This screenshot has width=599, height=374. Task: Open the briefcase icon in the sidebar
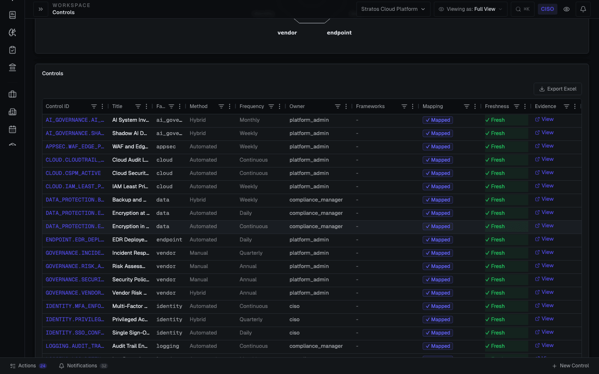click(x=12, y=94)
